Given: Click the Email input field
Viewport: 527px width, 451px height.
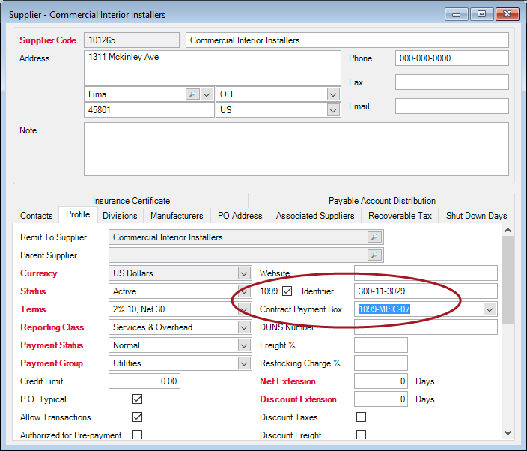Looking at the screenshot, I should click(x=452, y=106).
